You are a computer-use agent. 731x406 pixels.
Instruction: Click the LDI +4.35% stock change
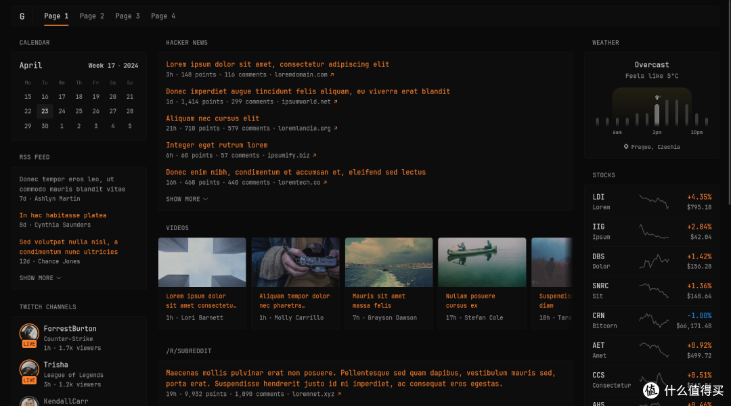(699, 197)
